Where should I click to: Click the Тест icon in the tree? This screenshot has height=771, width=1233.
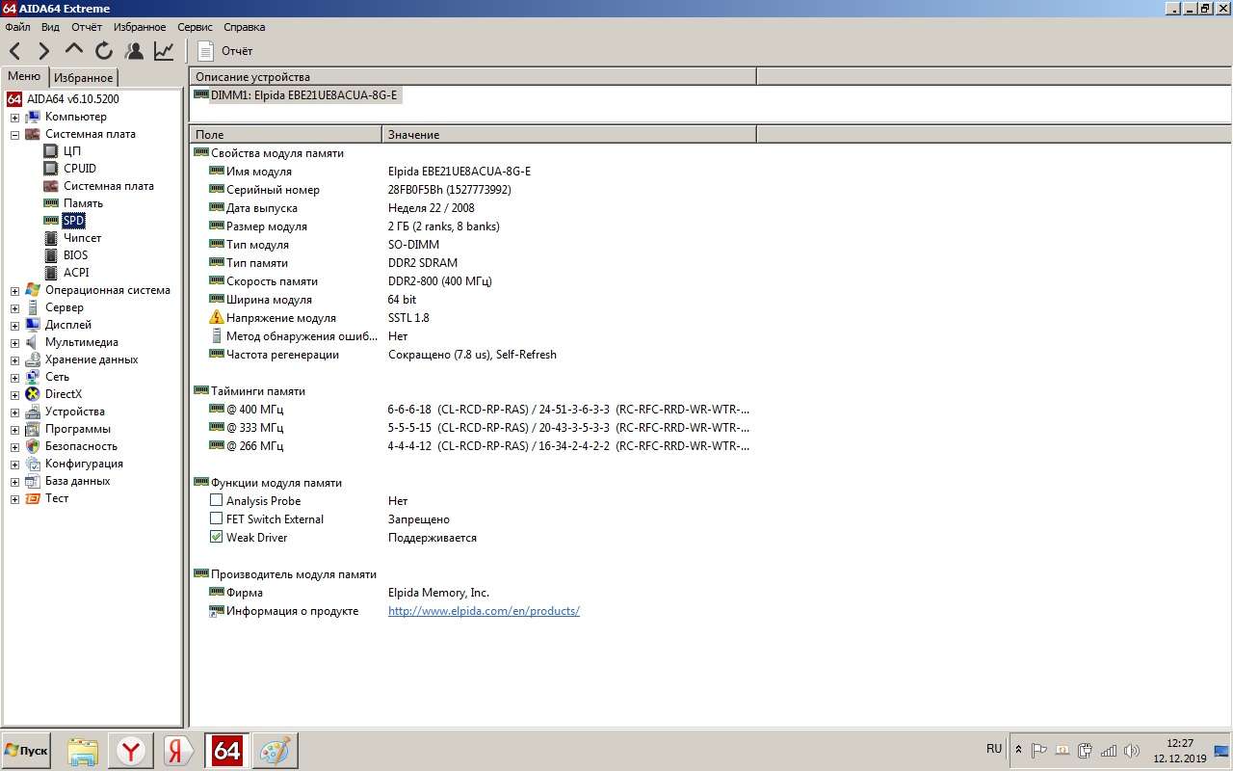coord(33,498)
